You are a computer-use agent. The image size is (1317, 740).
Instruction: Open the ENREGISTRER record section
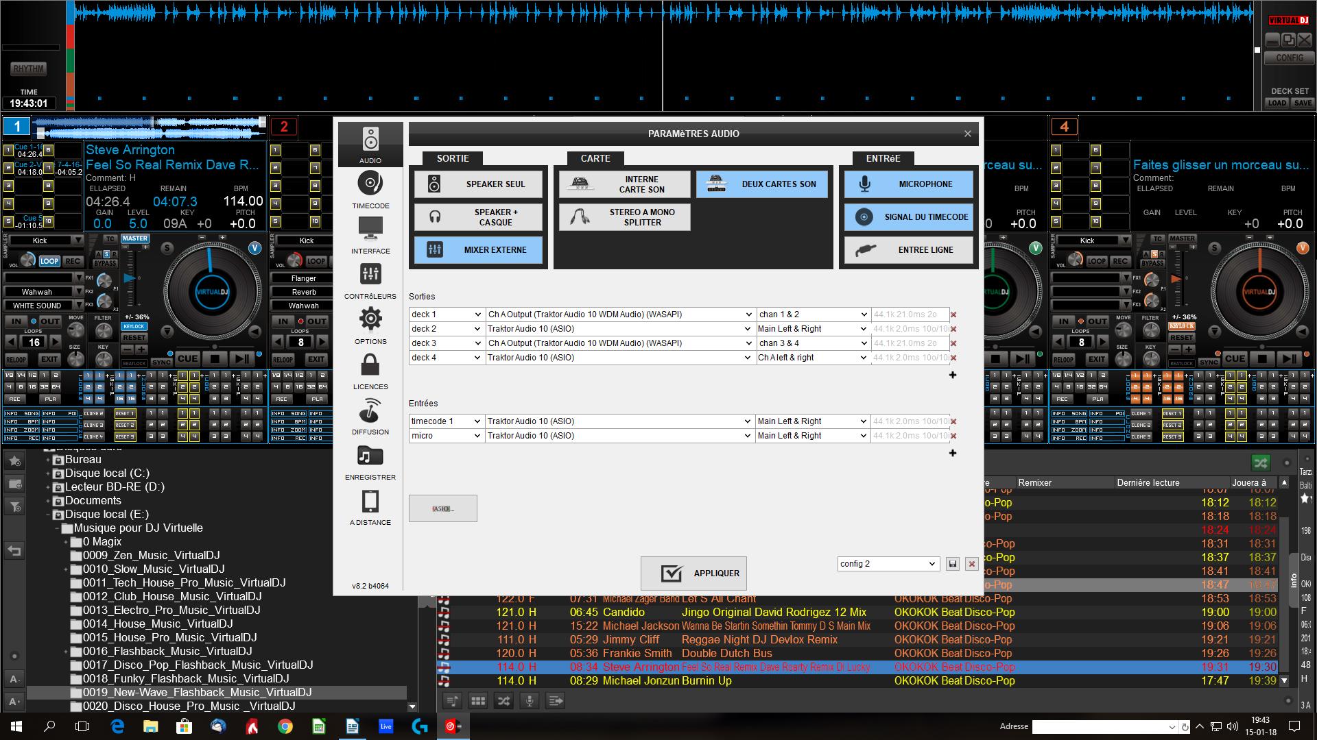tap(370, 461)
